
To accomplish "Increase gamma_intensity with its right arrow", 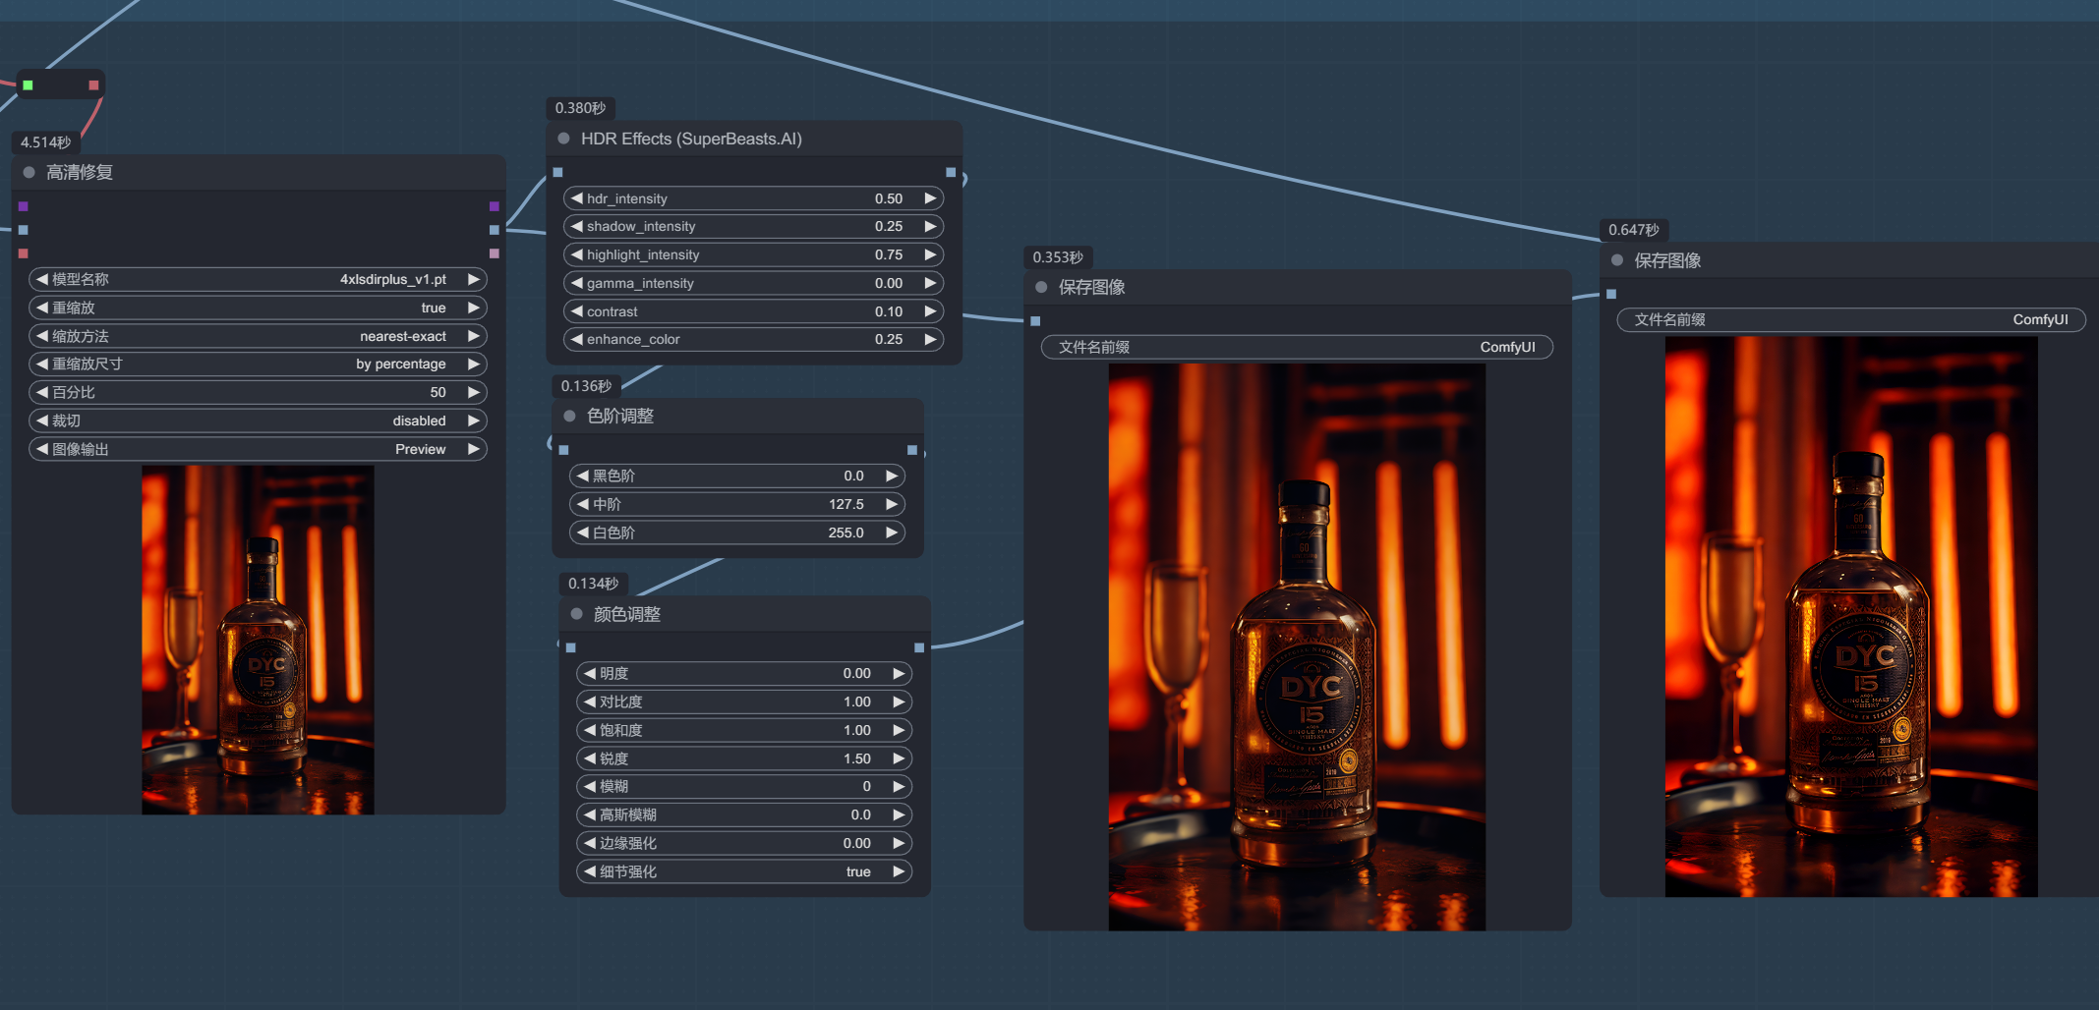I will click(930, 283).
